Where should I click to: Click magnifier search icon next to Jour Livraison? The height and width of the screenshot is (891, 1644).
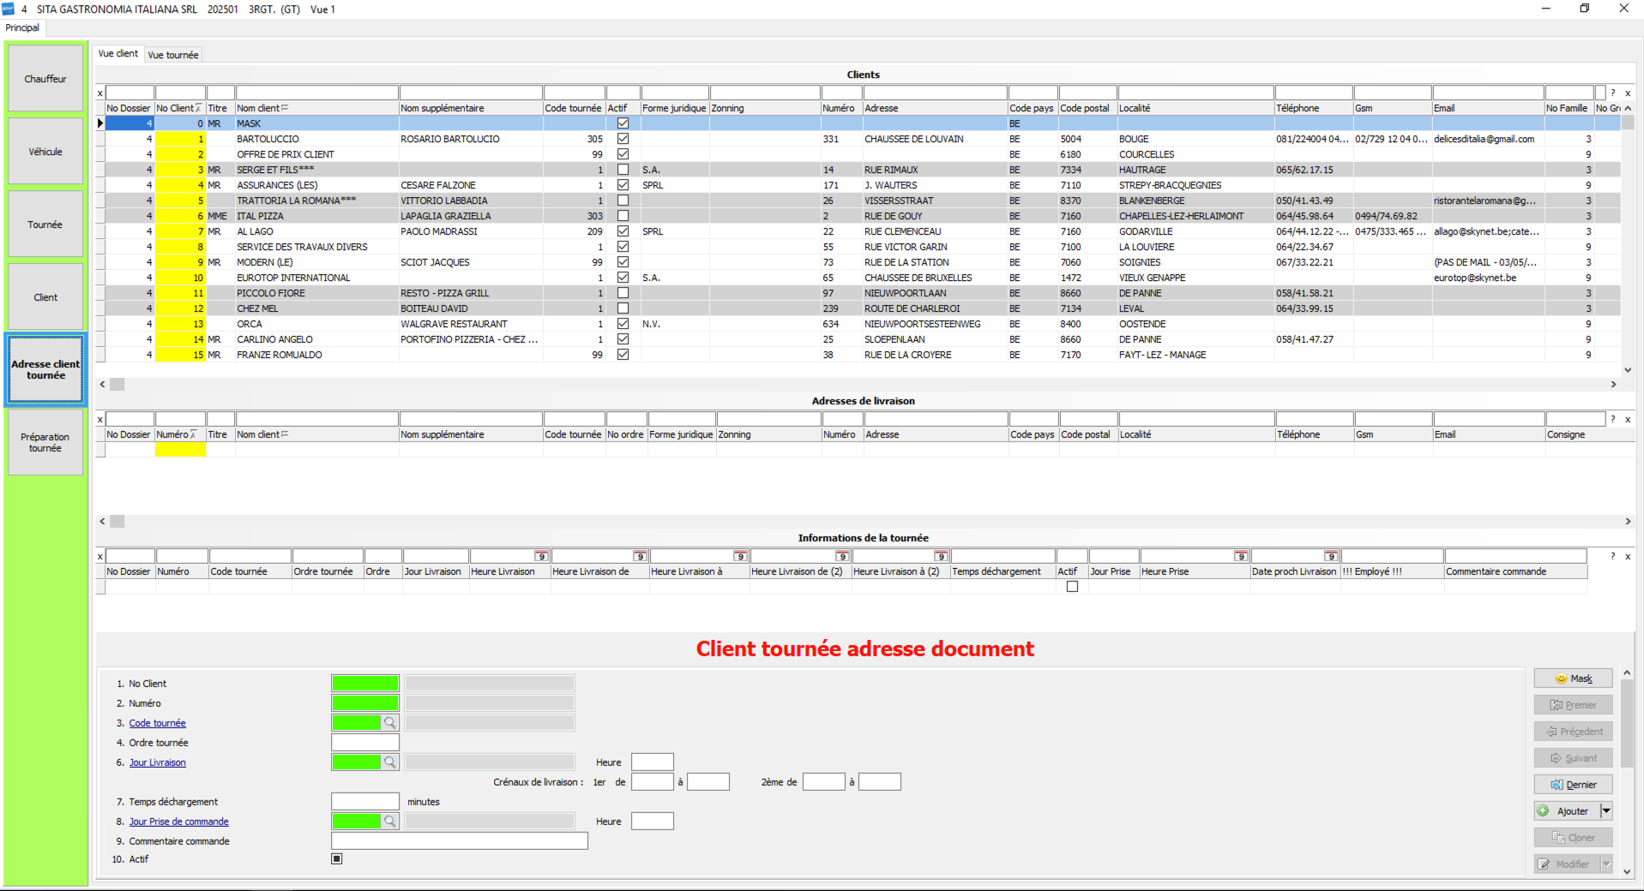(390, 762)
